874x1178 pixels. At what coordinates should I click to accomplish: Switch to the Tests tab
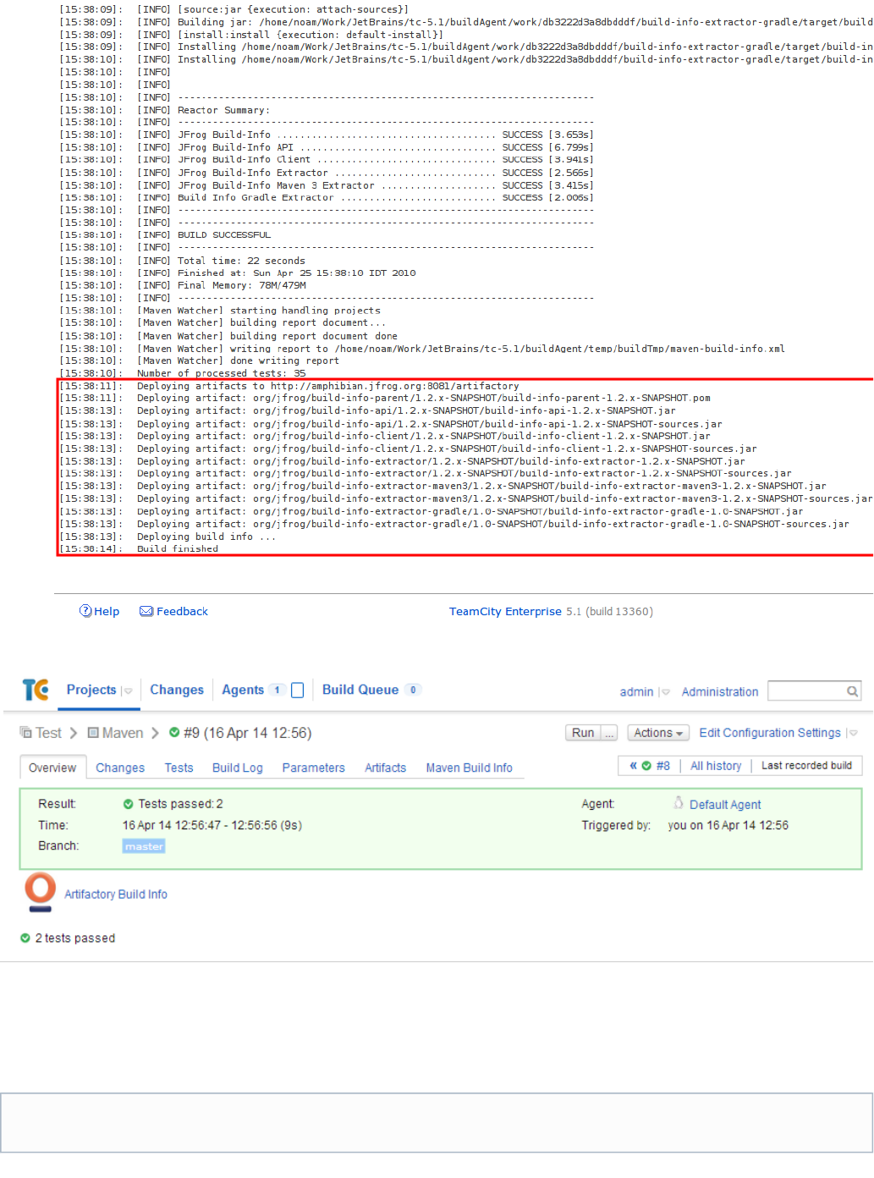(x=179, y=768)
